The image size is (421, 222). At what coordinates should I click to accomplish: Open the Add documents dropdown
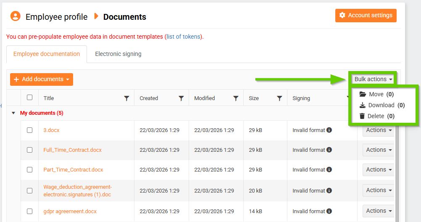pos(42,79)
